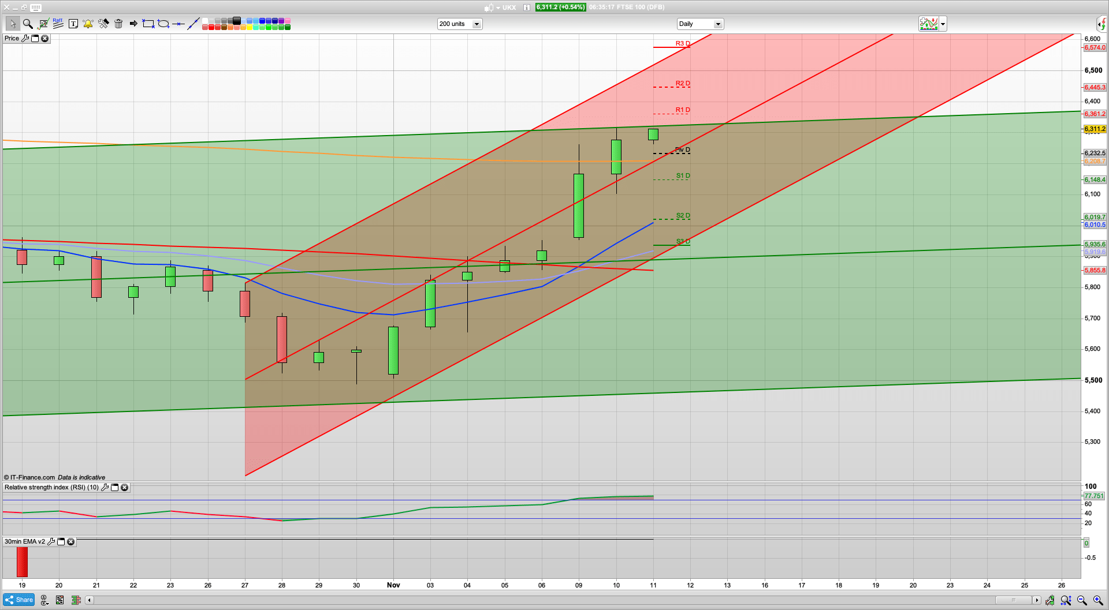Select the magnifier zoom tool
This screenshot has height=610, width=1109.
27,24
